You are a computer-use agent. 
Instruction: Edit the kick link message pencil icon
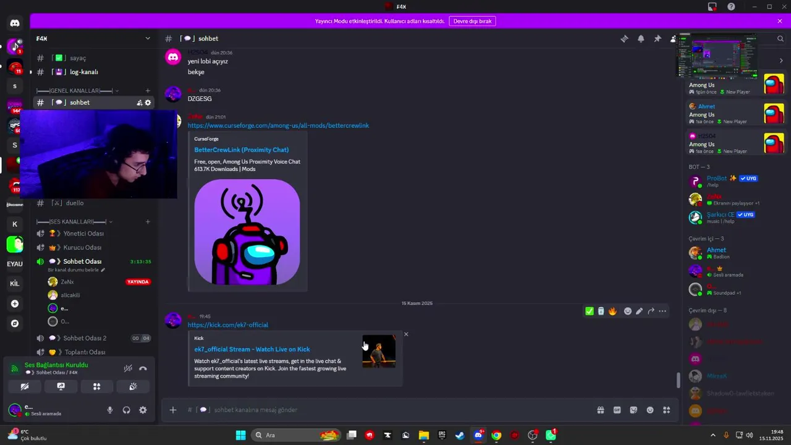(x=639, y=311)
